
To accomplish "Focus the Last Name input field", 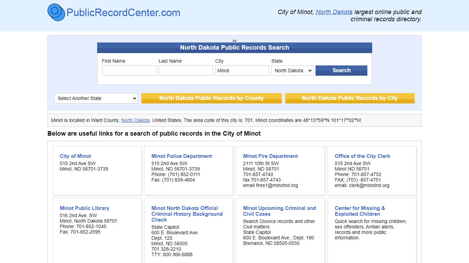I will [x=186, y=71].
